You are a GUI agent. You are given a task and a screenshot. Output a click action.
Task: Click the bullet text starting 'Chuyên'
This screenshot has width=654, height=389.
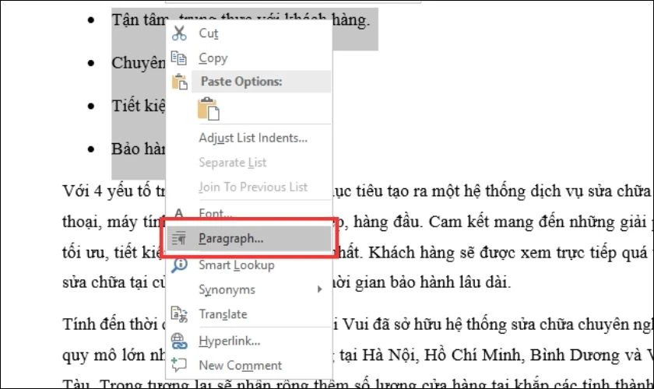pos(139,63)
